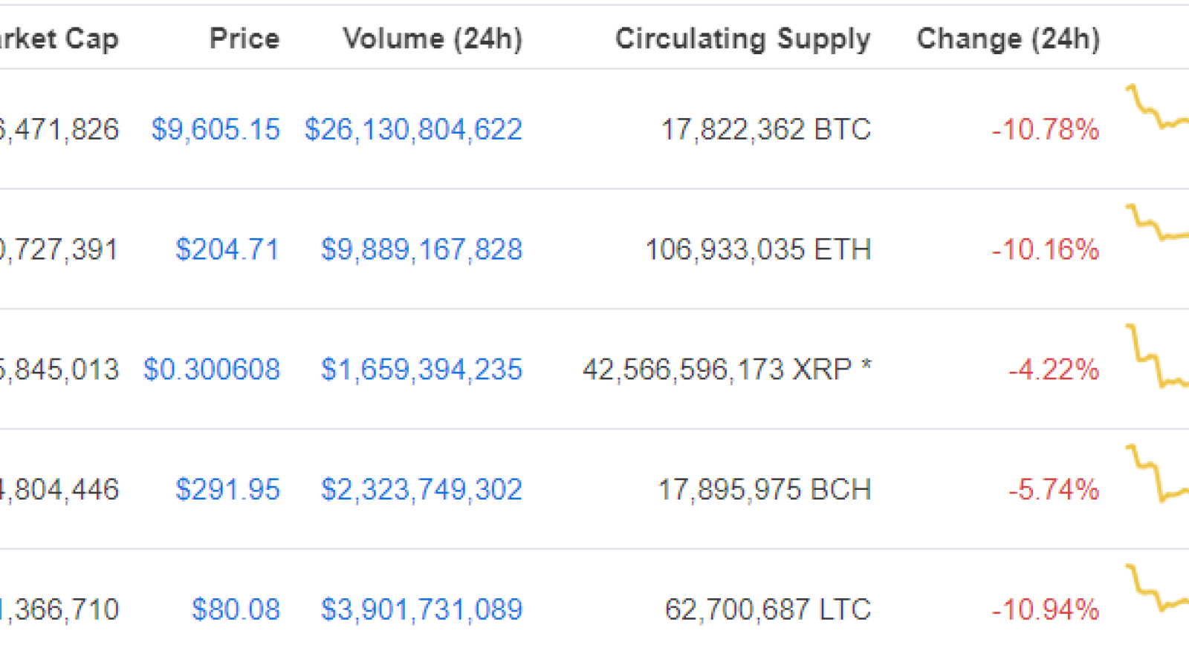This screenshot has width=1189, height=668.
Task: Open Bitcoin Cash price link $291.95
Action: [227, 490]
